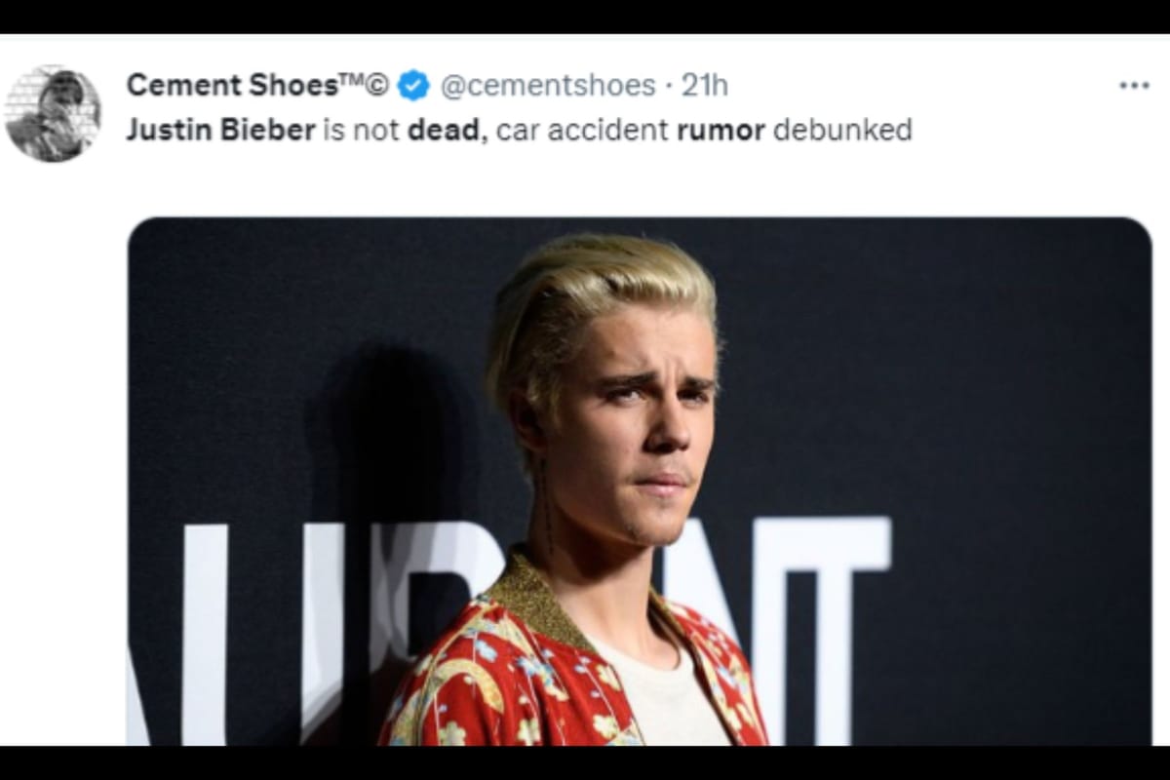Click the 'Cement Shoes™©' display name
The image size is (1170, 780).
[229, 85]
